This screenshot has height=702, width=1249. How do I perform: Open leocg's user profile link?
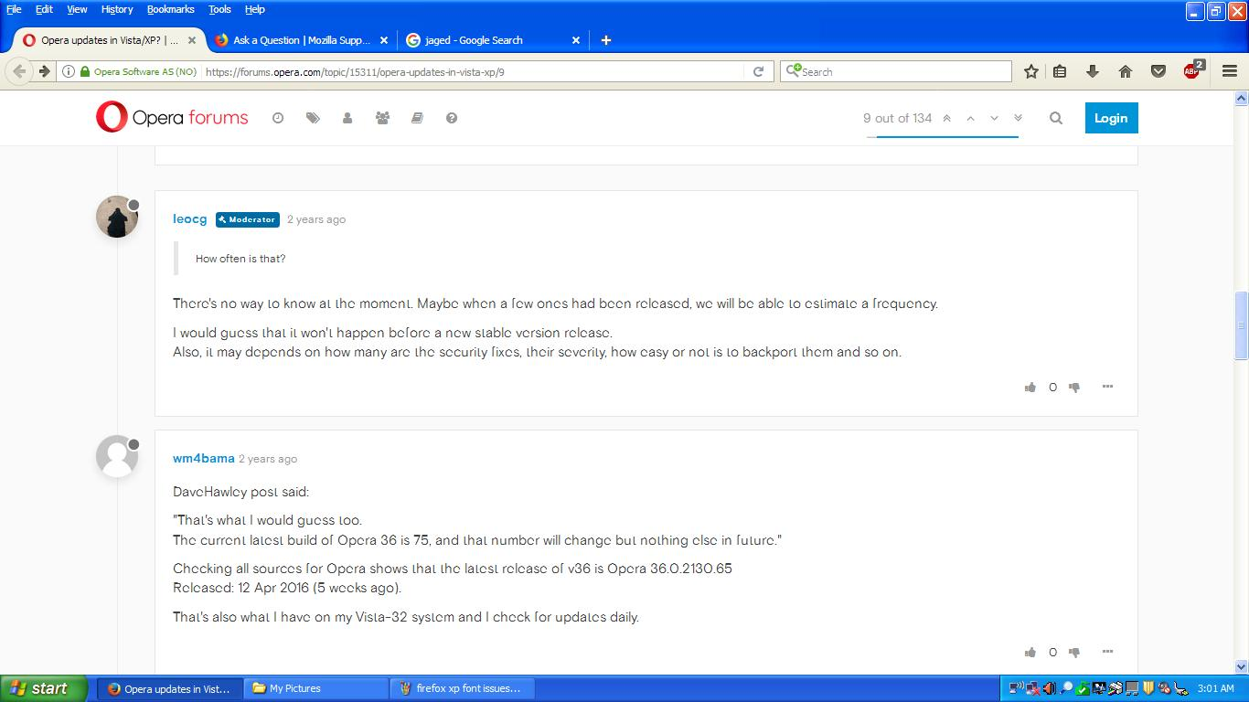click(x=190, y=219)
